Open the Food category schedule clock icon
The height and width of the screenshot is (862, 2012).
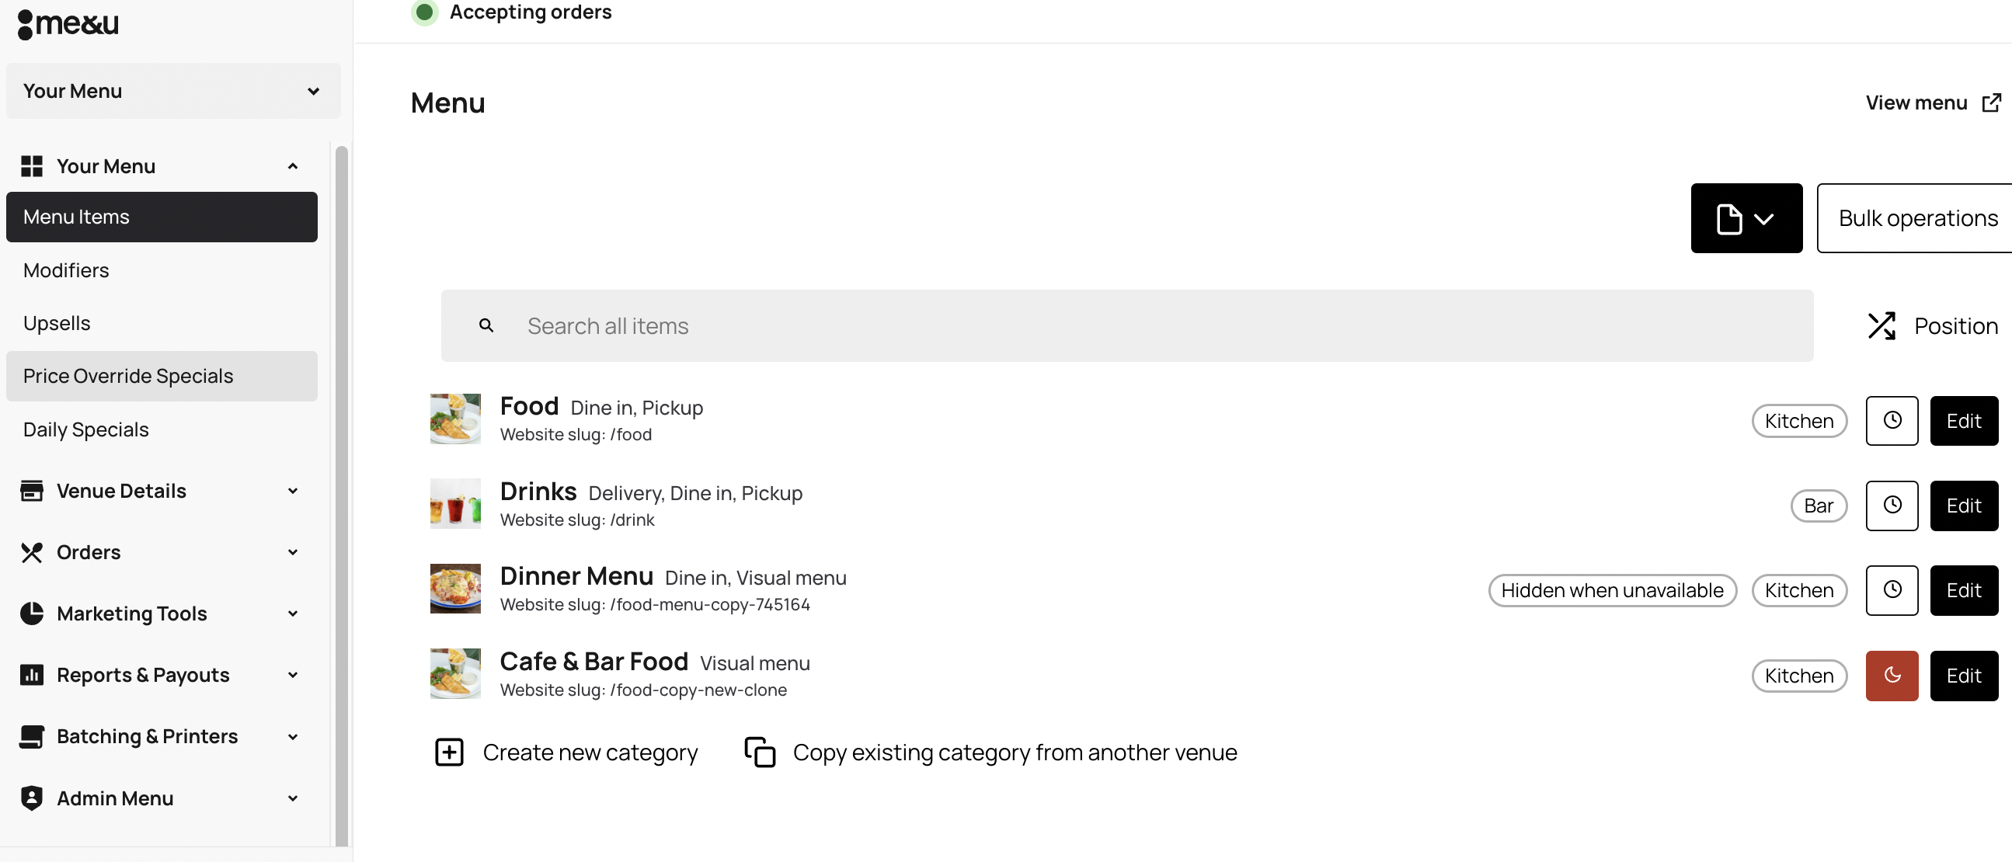[1891, 420]
